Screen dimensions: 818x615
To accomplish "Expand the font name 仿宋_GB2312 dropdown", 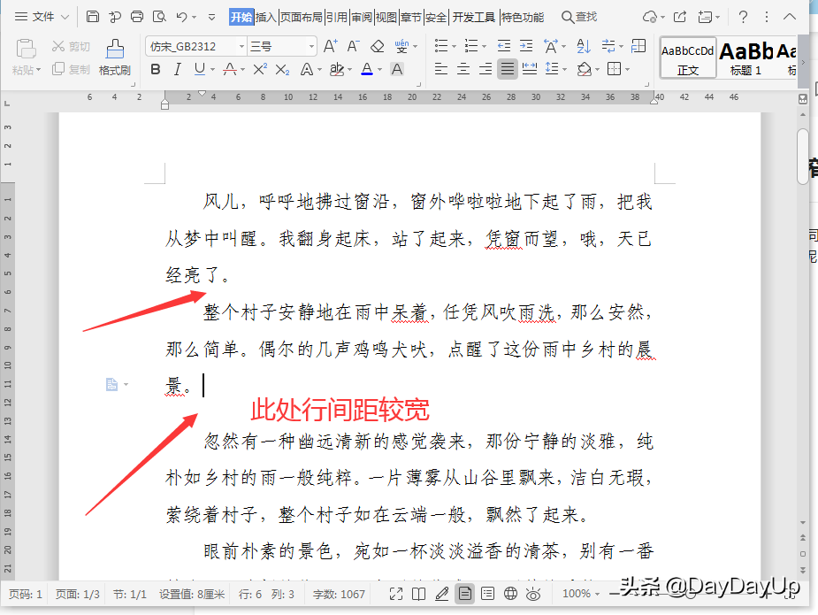I will tap(241, 47).
